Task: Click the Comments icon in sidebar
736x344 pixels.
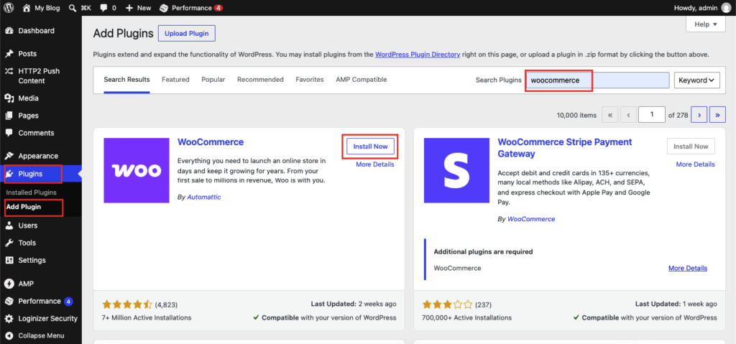Action: tap(9, 133)
